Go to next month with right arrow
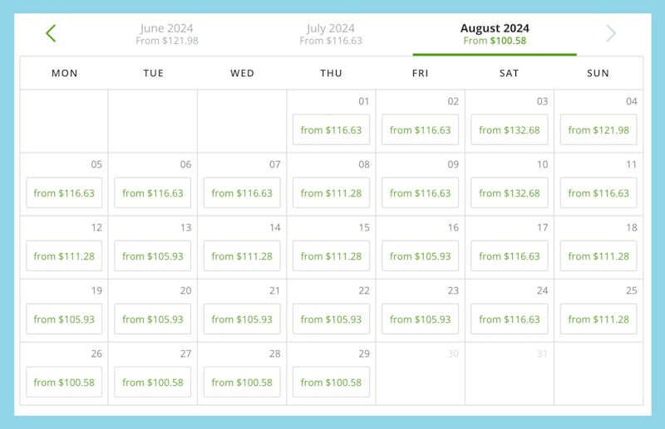 (x=611, y=33)
